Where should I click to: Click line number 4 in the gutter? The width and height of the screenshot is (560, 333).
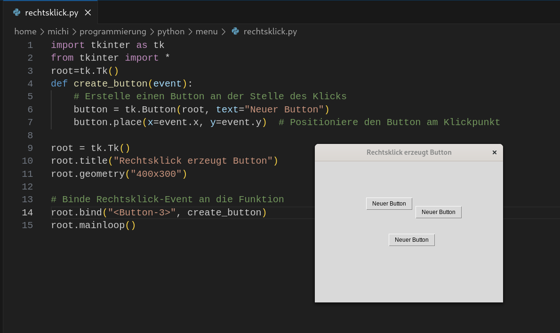[x=30, y=84]
